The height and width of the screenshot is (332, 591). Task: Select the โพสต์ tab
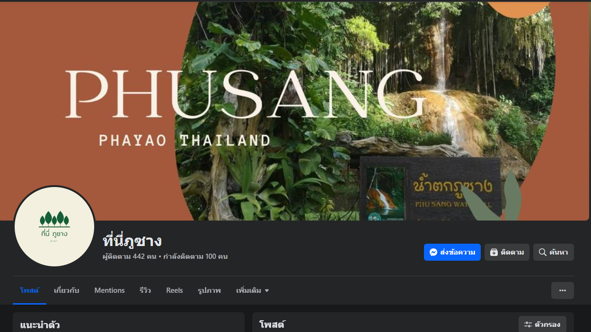pyautogui.click(x=29, y=290)
